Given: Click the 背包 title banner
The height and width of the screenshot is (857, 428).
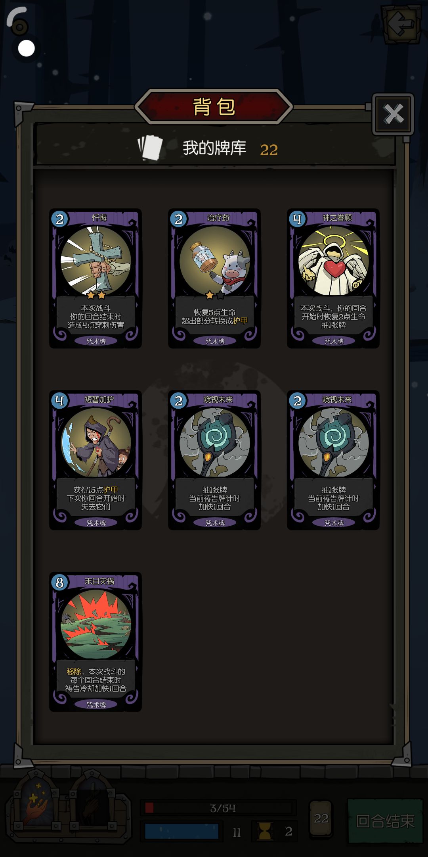Looking at the screenshot, I should (214, 107).
